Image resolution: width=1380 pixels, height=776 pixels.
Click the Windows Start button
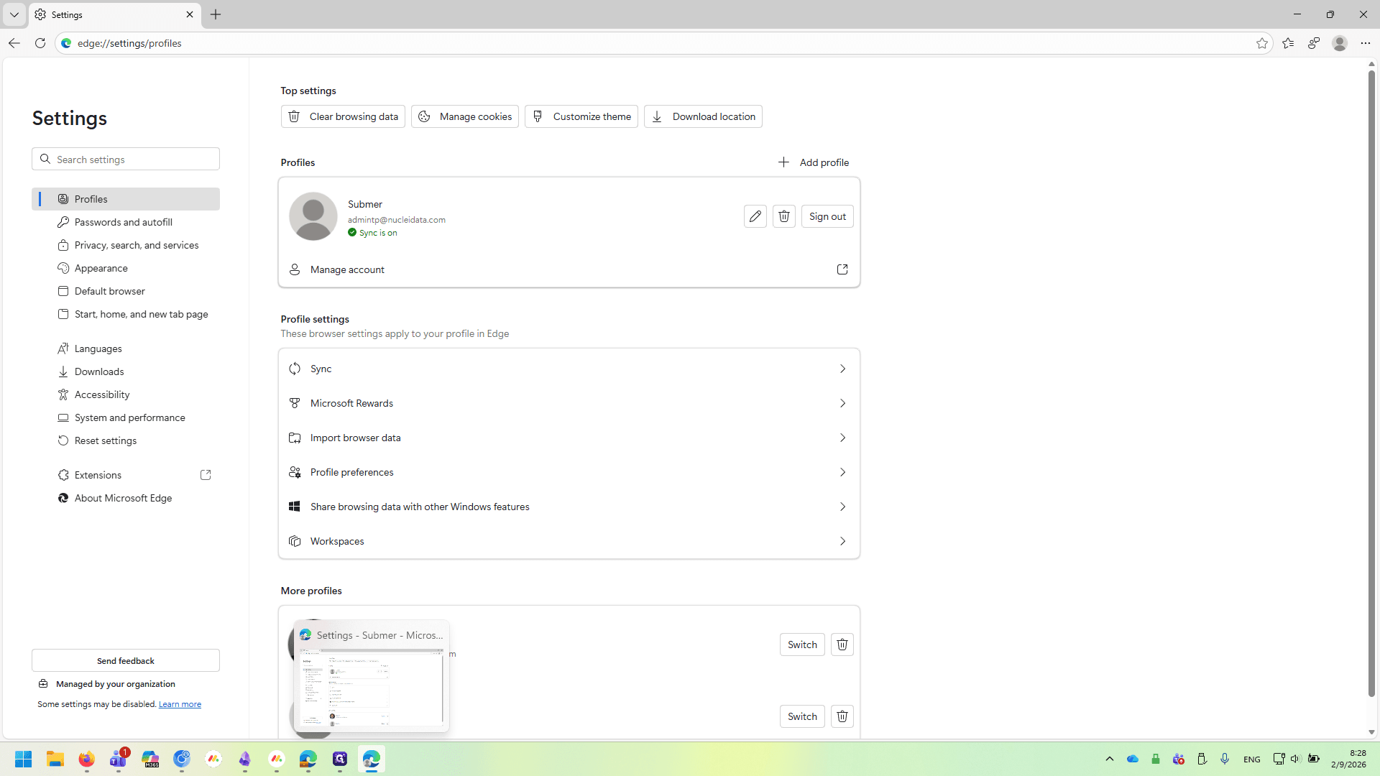24,759
